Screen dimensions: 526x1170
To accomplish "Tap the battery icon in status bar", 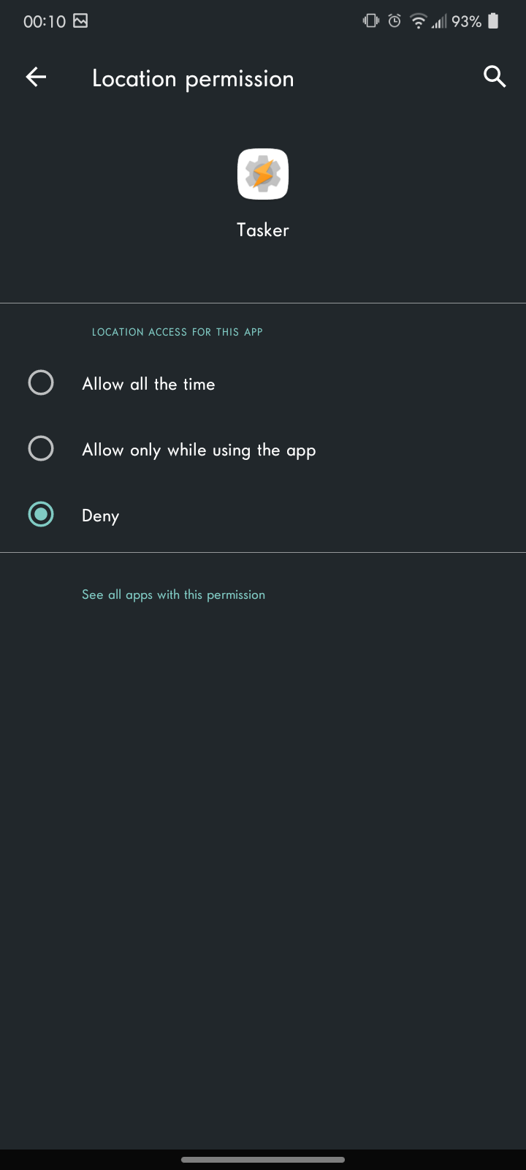I will pyautogui.click(x=493, y=21).
